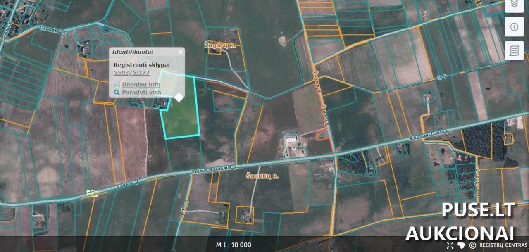Click the copyright symbol icon
Image resolution: width=529 pixels, height=252 pixels.
(472, 245)
